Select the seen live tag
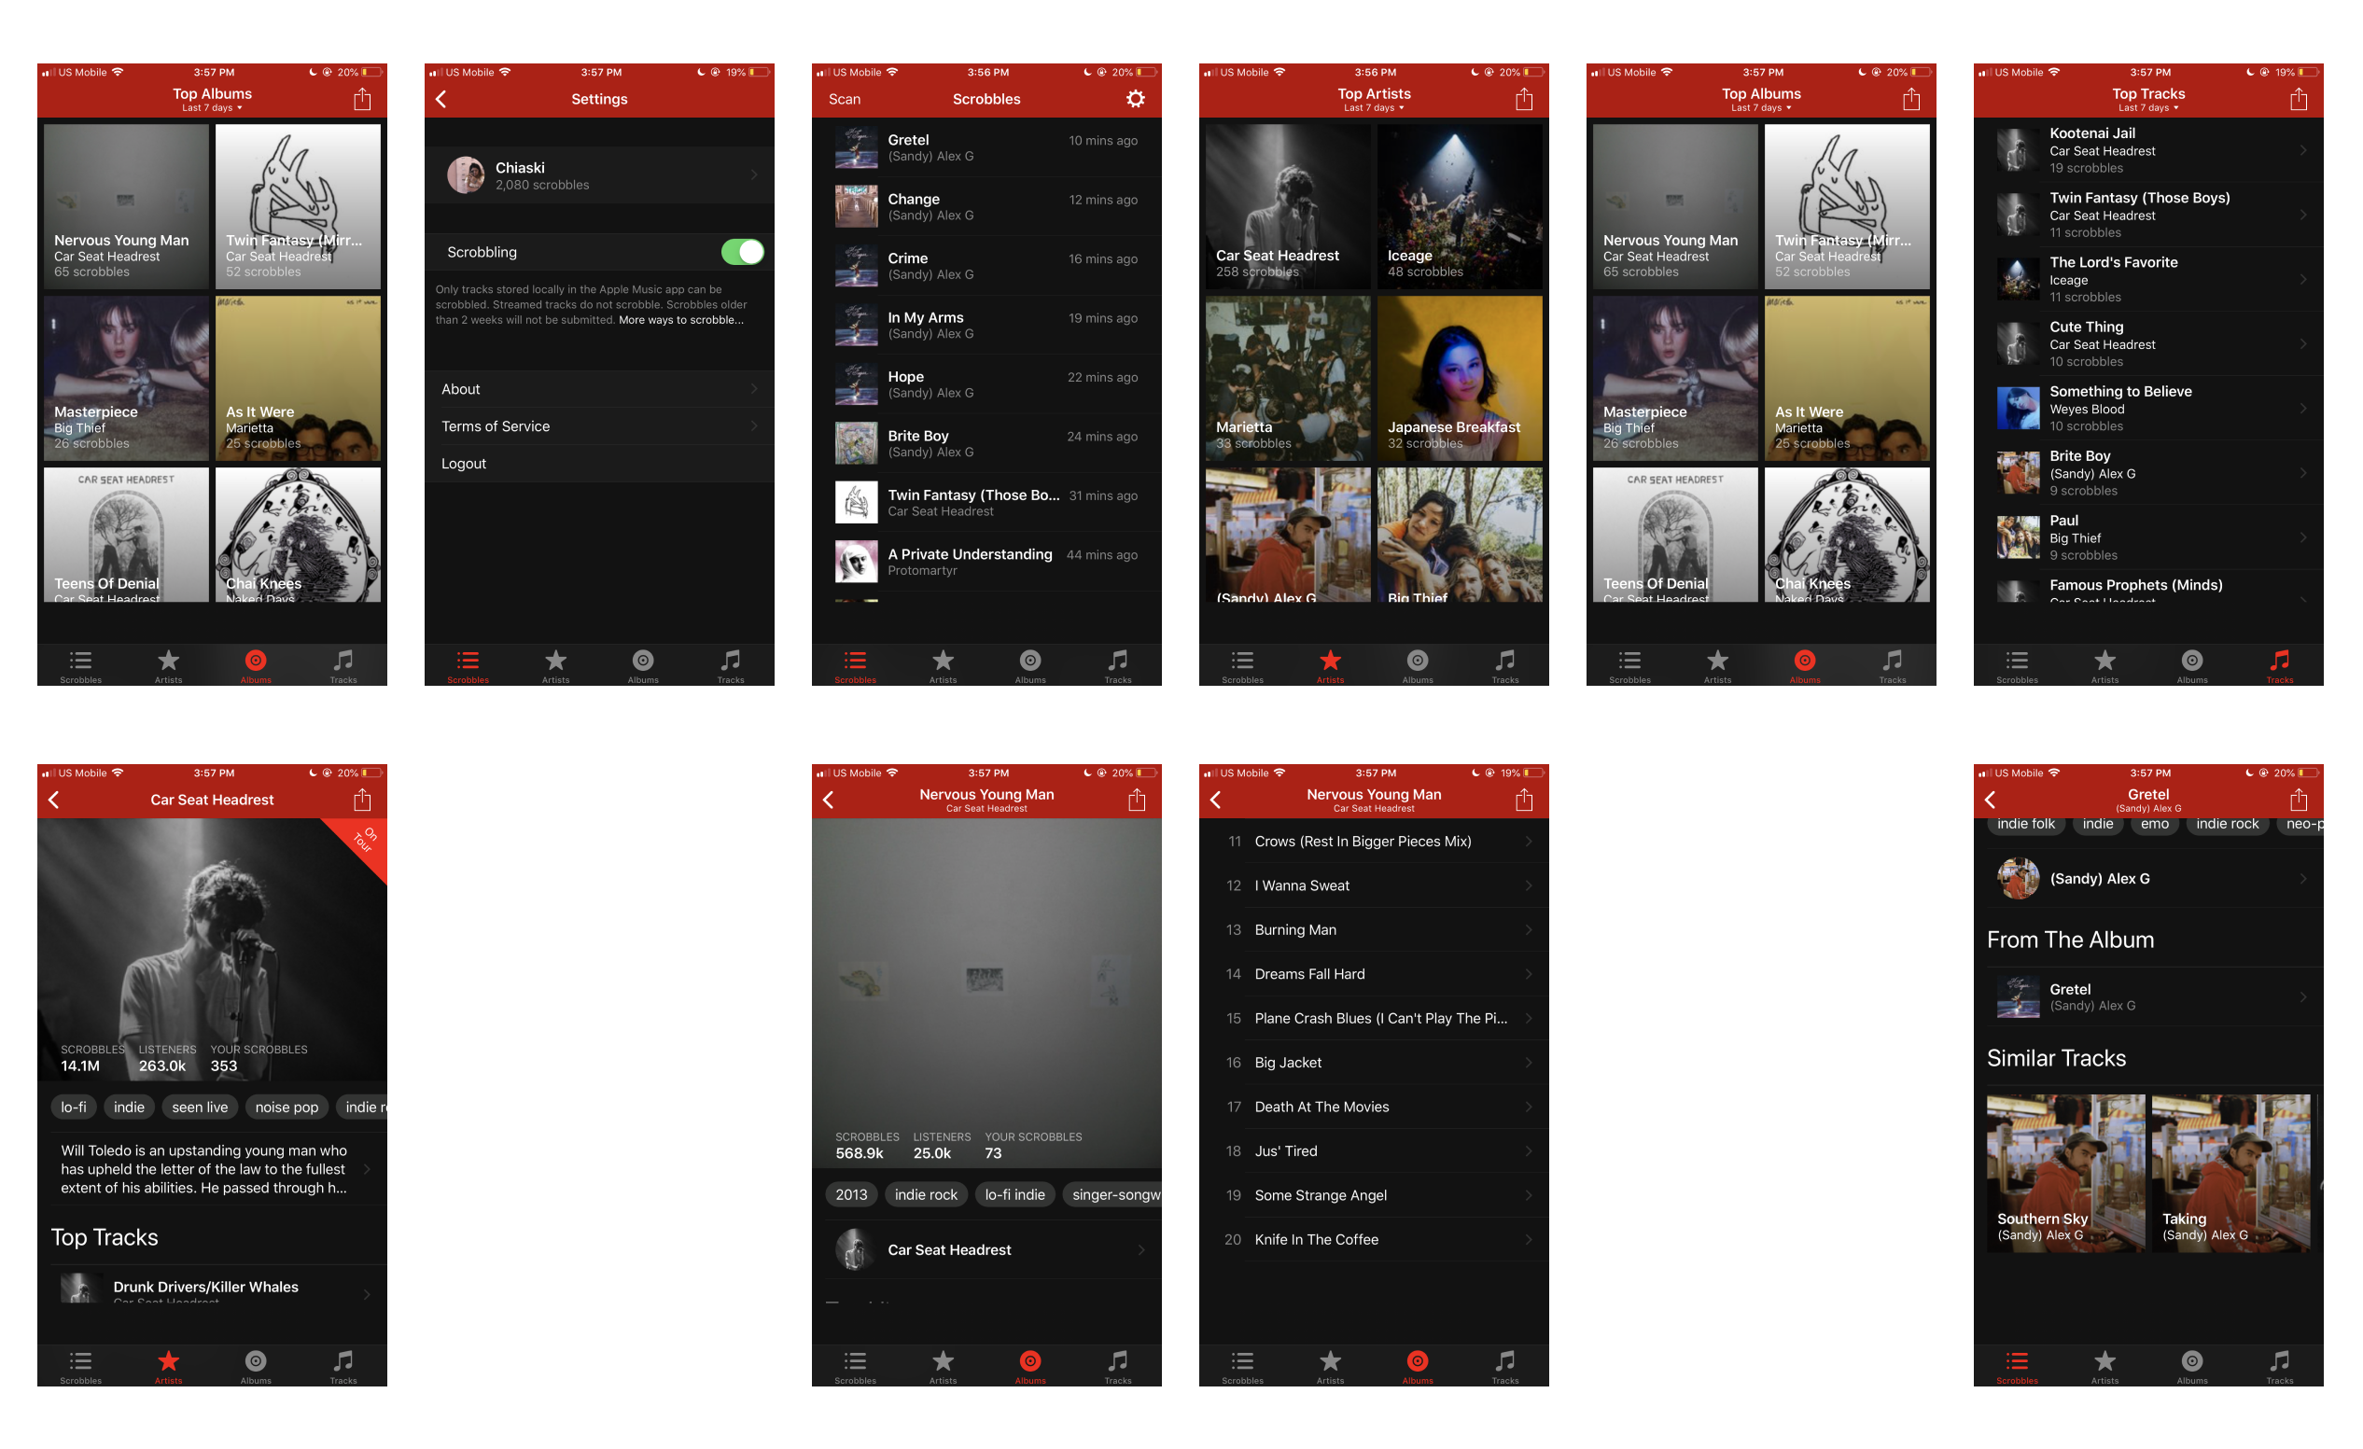This screenshot has height=1449, width=2363. (200, 1107)
